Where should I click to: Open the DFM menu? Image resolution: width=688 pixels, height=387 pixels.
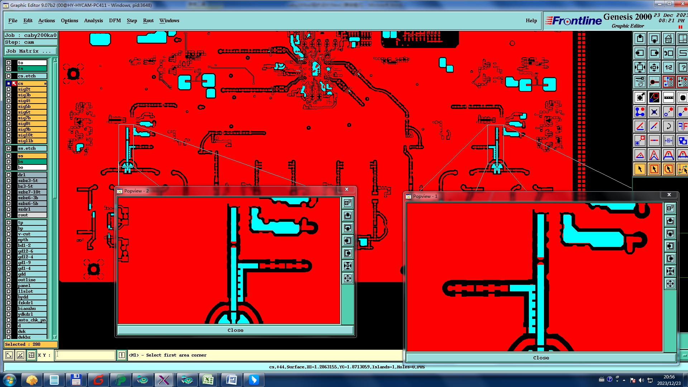[x=115, y=20]
